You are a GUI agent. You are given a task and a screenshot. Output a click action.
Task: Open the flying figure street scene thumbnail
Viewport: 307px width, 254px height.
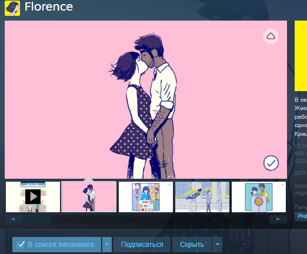pyautogui.click(x=202, y=197)
